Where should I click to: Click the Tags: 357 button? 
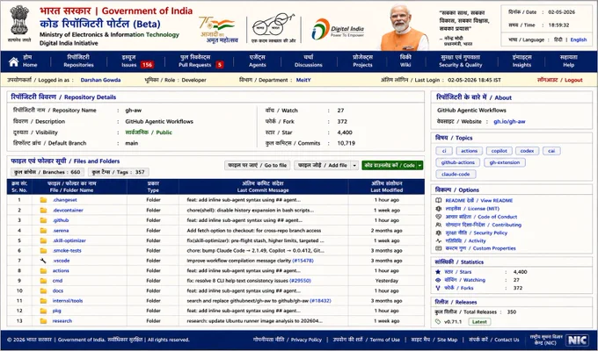coord(118,172)
